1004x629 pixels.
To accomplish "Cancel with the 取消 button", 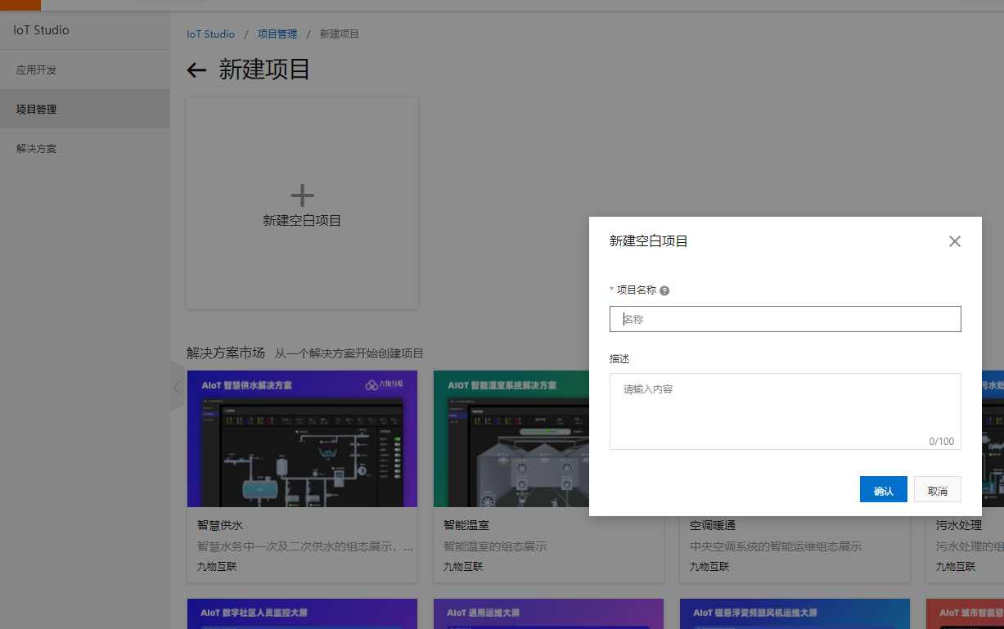I will [x=937, y=489].
